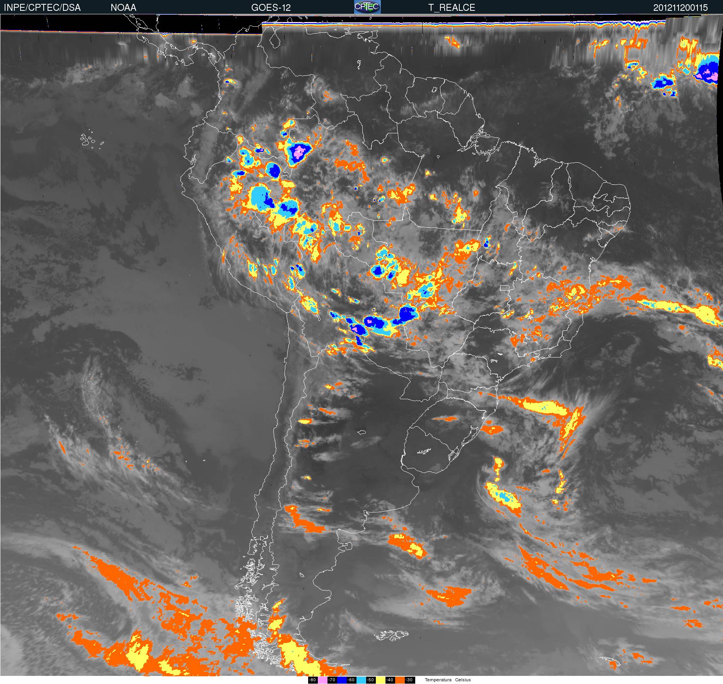Click the -30 legend value
Image resolution: width=723 pixels, height=684 pixels.
pyautogui.click(x=409, y=680)
